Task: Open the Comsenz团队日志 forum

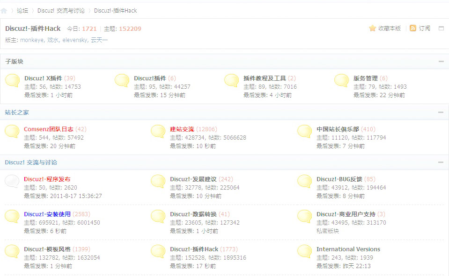Action: click(49, 129)
